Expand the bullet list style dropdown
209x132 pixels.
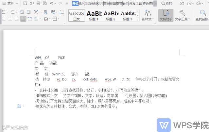pos(8,12)
